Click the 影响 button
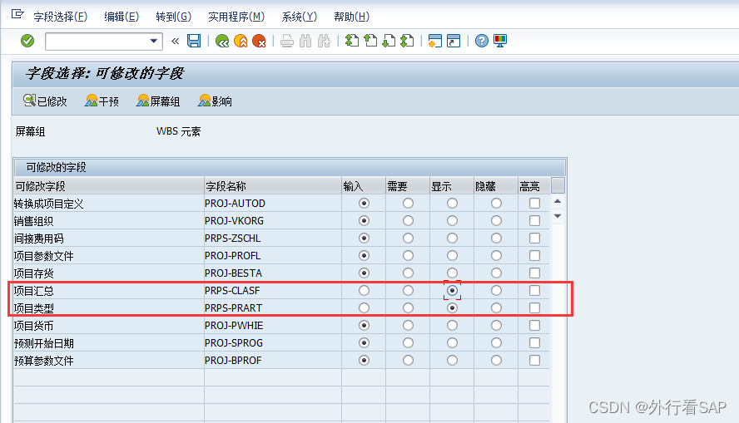Screen dimensions: 739x423 pyautogui.click(x=215, y=101)
